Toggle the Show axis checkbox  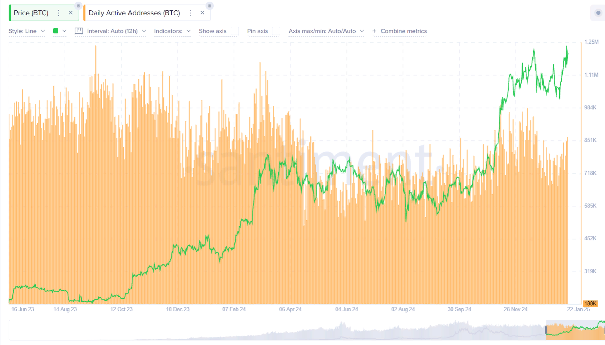235,31
